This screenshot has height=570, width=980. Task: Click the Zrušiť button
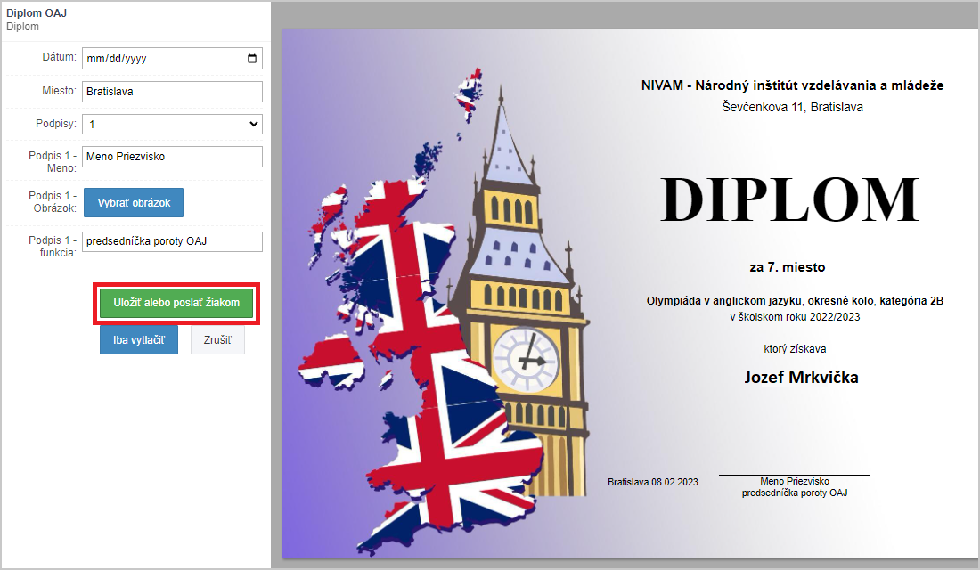[217, 340]
